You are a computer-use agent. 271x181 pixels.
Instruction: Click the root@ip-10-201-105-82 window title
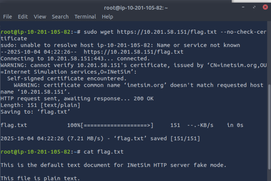point(135,7)
